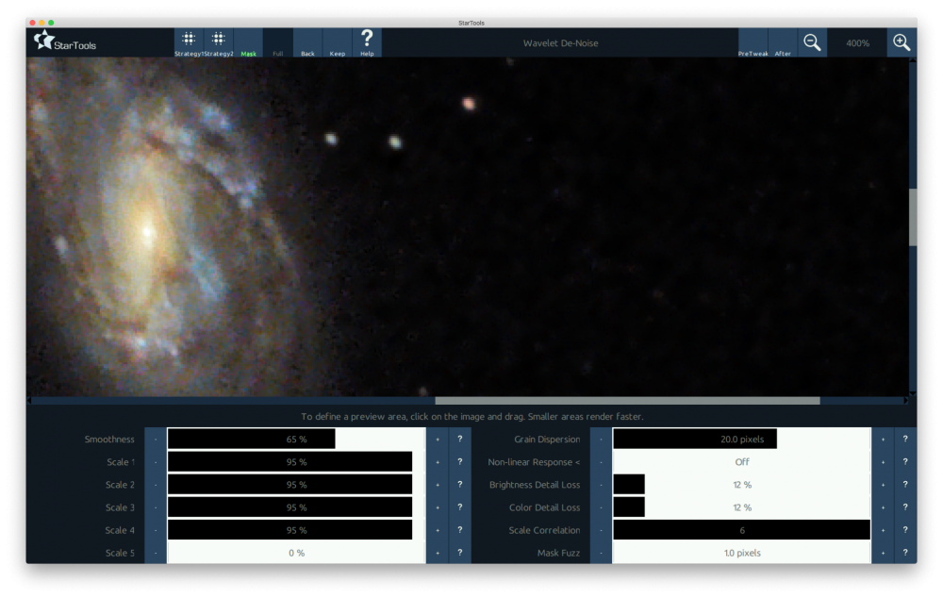Increase Color Detail Loss with plus

coord(883,507)
